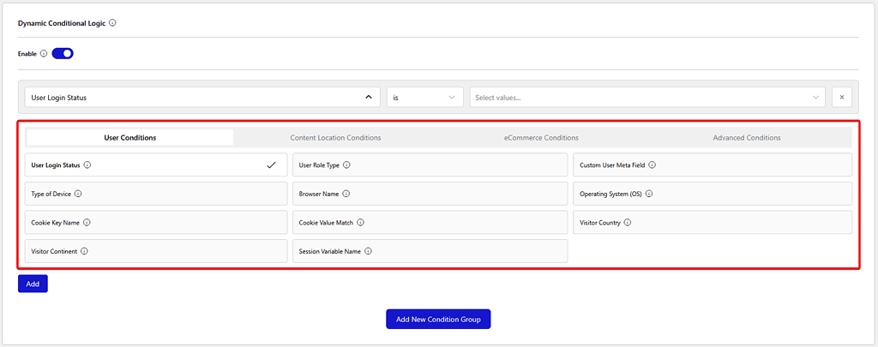Click info icon next to Cookie Value Match
878x347 pixels.
point(361,222)
